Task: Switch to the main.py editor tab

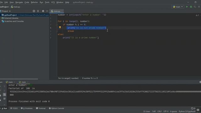Action: pyautogui.click(x=57, y=11)
